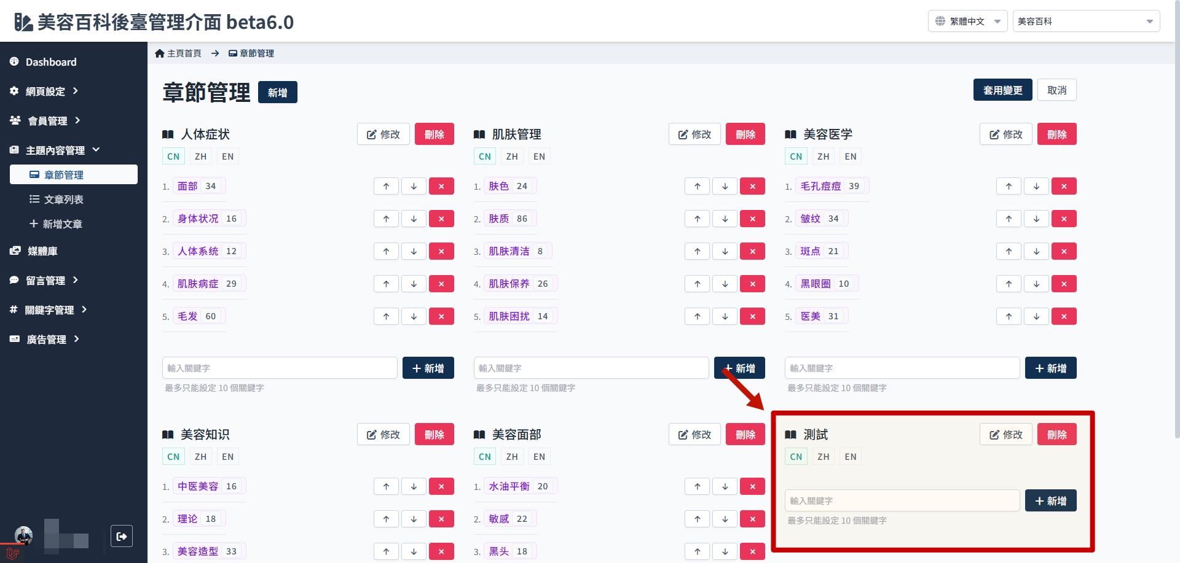The width and height of the screenshot is (1180, 563).
Task: Focus keyword input in 測試 chapter
Action: tap(902, 500)
